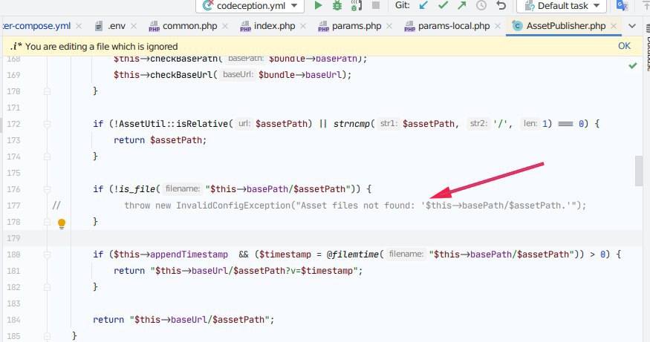The width and height of the screenshot is (650, 342).
Task: Show hidden tabs with the tab-bar chevron
Action: point(632,26)
